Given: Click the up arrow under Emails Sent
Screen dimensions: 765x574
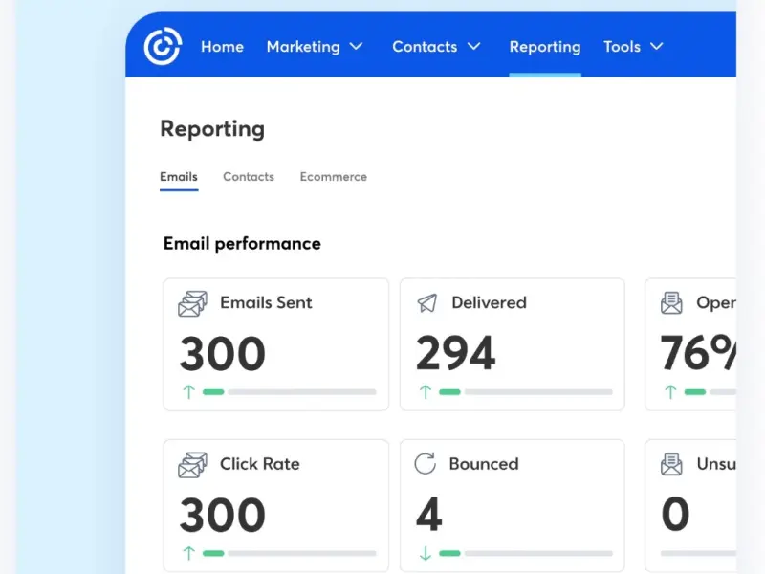Looking at the screenshot, I should [x=188, y=392].
